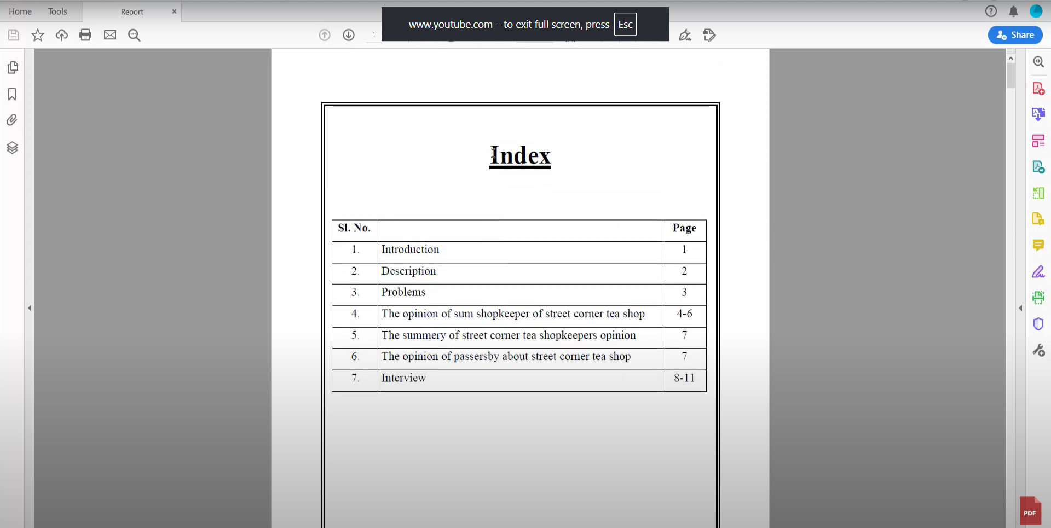
Task: Open the Comment tool
Action: click(1039, 246)
